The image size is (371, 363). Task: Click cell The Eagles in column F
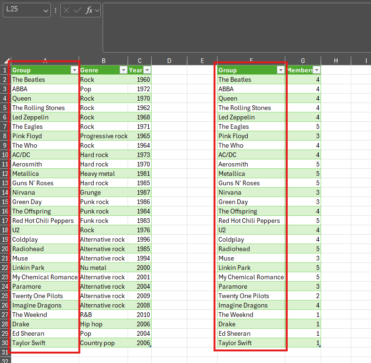tap(251, 126)
